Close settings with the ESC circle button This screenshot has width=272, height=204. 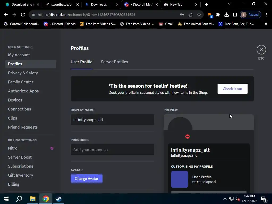point(261,50)
